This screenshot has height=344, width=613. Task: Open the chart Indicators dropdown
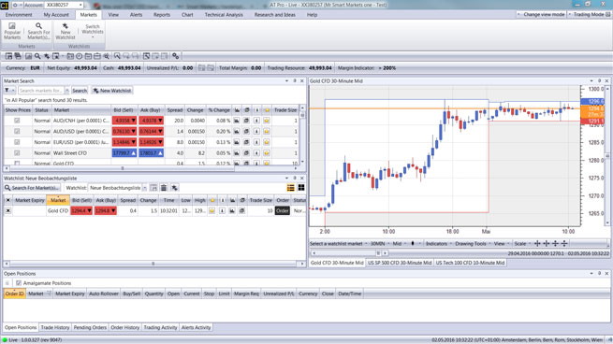coord(438,244)
